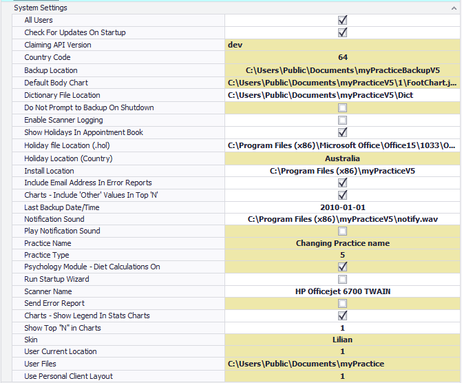Select the User Files myPractice path

click(x=342, y=364)
